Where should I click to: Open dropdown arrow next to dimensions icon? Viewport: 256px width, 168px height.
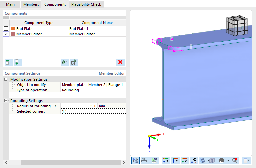click(x=150, y=160)
